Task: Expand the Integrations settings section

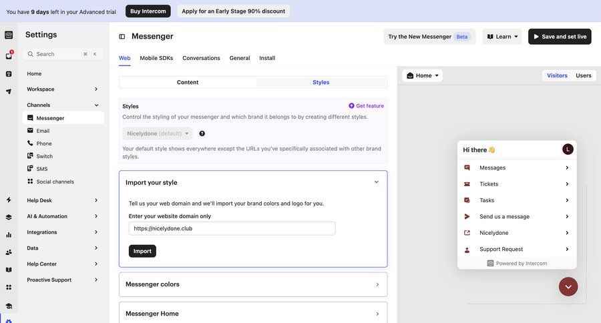Action: pos(63,232)
